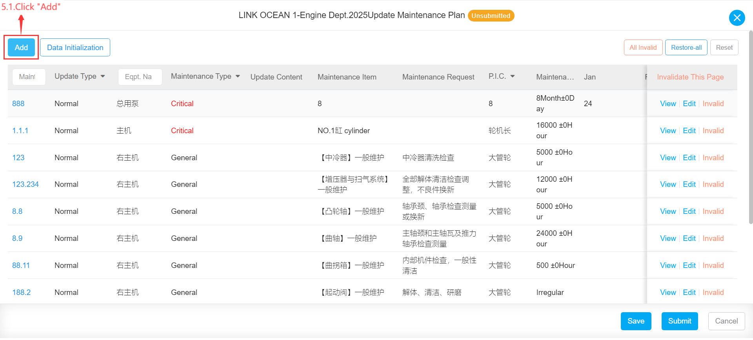Image resolution: width=753 pixels, height=340 pixels.
Task: Open maintenance item number 123.234
Action: pos(25,184)
